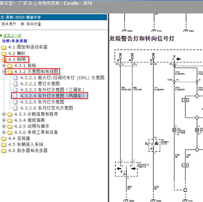Click the folder icon of 4.2 喇叭
The height and width of the screenshot is (202, 203).
4,54
